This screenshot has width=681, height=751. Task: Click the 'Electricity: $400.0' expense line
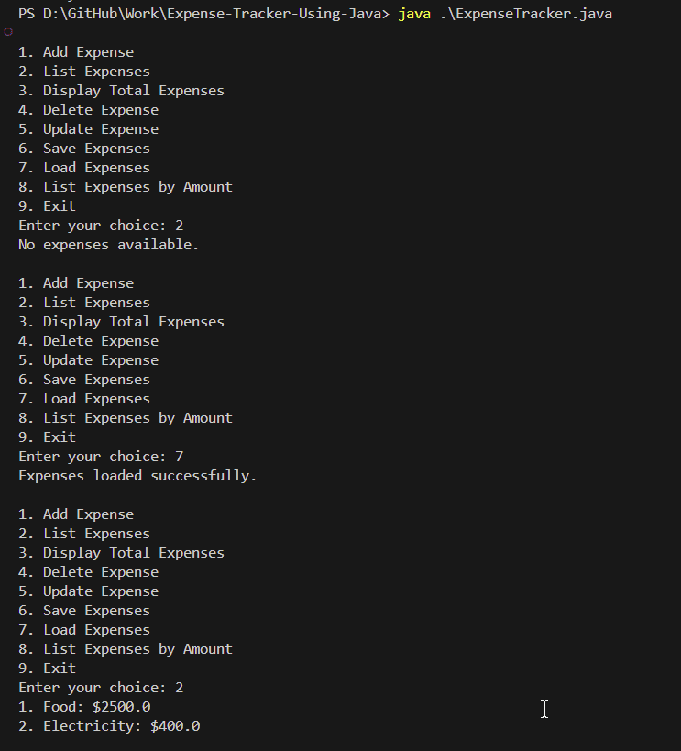click(109, 726)
